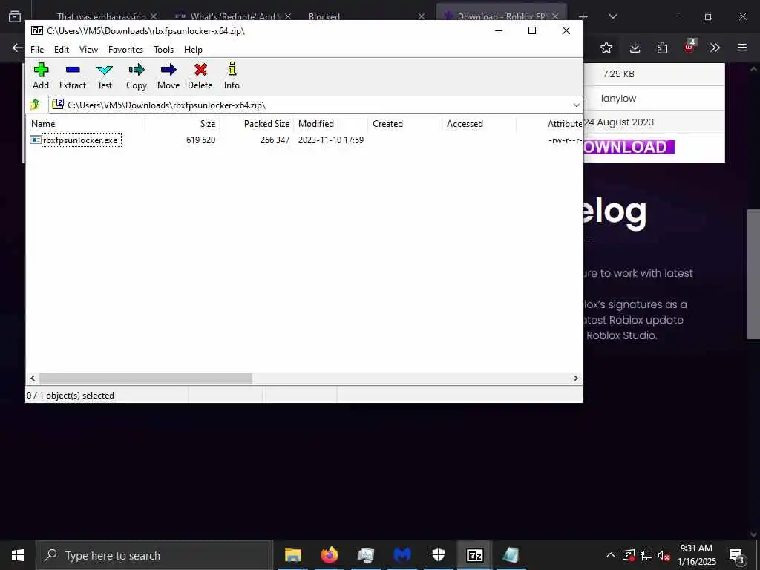This screenshot has height=570, width=760.
Task: Open the Windows Start menu
Action: [18, 555]
